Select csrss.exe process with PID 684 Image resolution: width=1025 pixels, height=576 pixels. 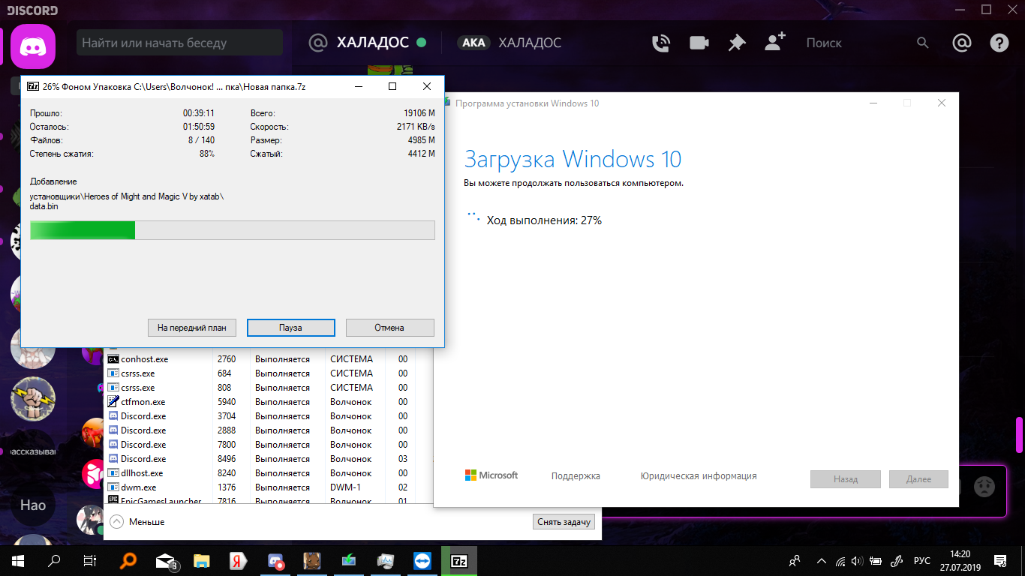(259, 373)
